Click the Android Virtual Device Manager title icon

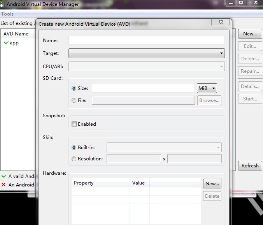point(2,4)
